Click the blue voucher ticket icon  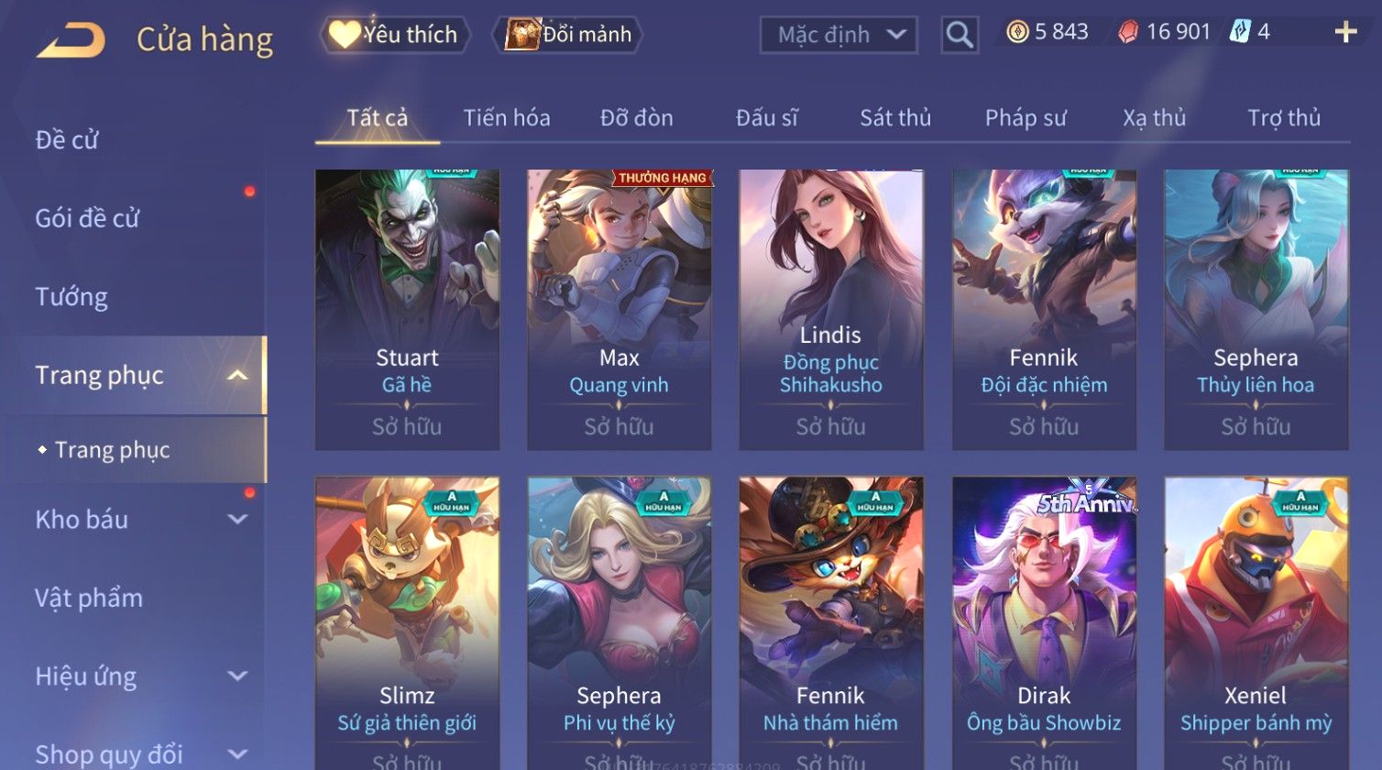pos(1239,32)
